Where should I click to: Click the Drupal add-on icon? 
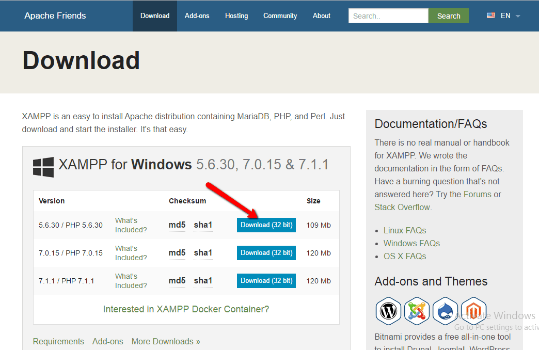click(x=445, y=311)
